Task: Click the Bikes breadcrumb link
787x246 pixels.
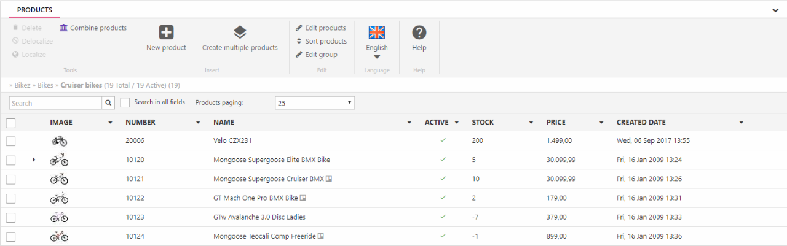Action: click(x=45, y=85)
